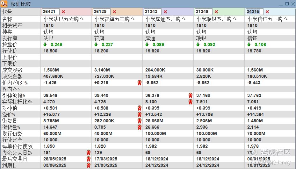This screenshot has width=296, height=169.
Task: Click strike price 19.780
Action: 254,51
